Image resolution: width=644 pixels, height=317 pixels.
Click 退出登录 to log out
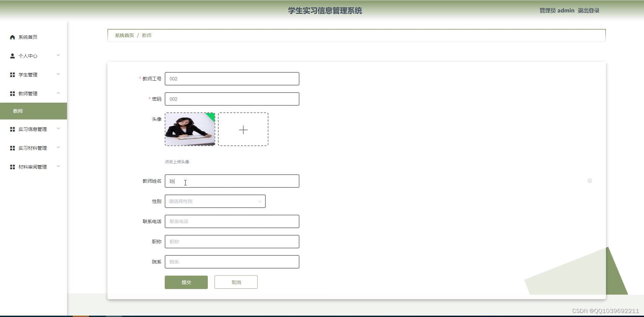tap(588, 10)
